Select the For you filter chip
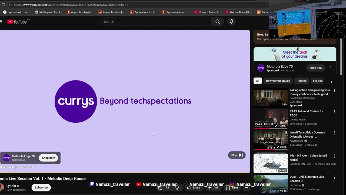The image size is (346, 195). pyautogui.click(x=318, y=81)
